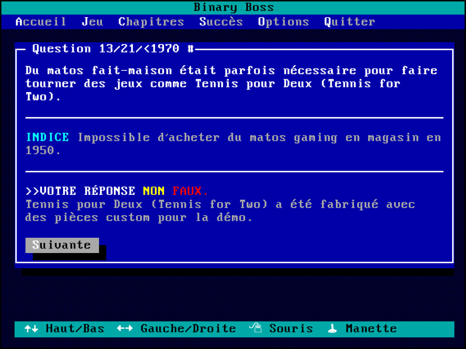
Task: Click the mouse icon beside Souris
Action: pos(255,328)
